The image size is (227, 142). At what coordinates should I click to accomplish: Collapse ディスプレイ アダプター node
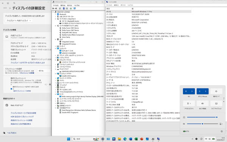(x=56, y=73)
